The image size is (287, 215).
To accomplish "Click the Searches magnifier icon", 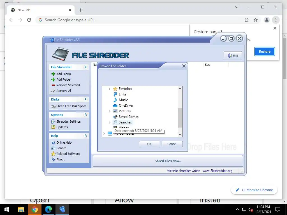I will (x=115, y=122).
